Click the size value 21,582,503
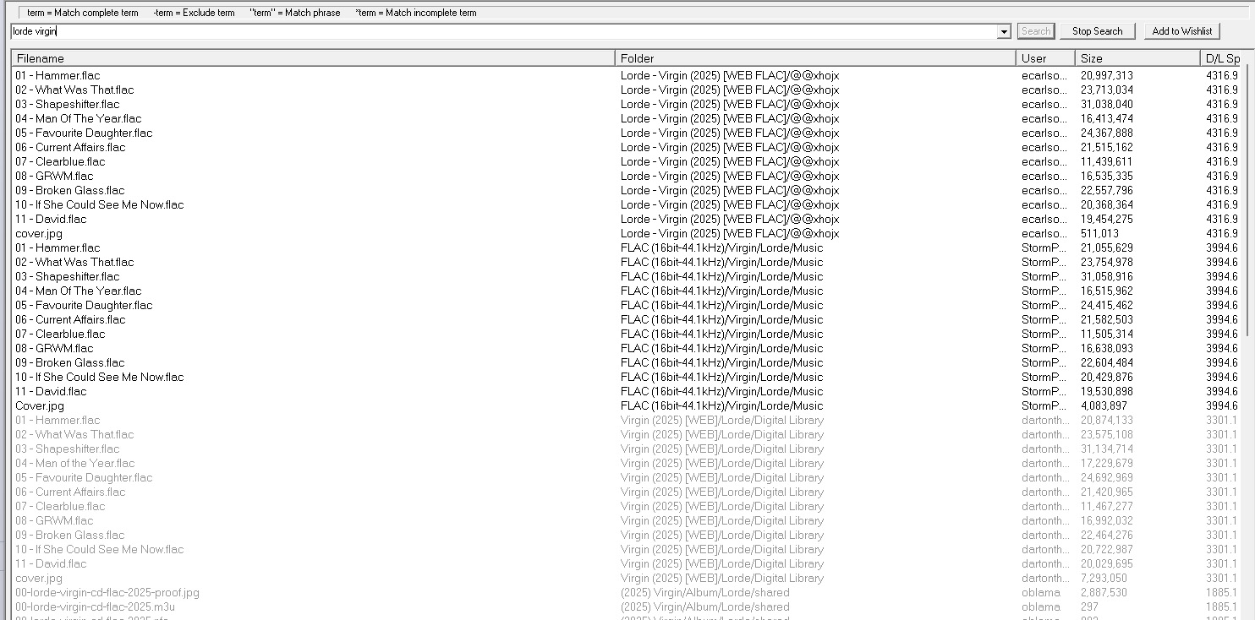The image size is (1255, 620). (1107, 319)
